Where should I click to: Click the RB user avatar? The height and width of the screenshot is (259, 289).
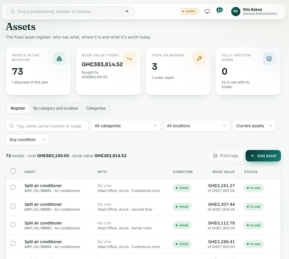235,12
